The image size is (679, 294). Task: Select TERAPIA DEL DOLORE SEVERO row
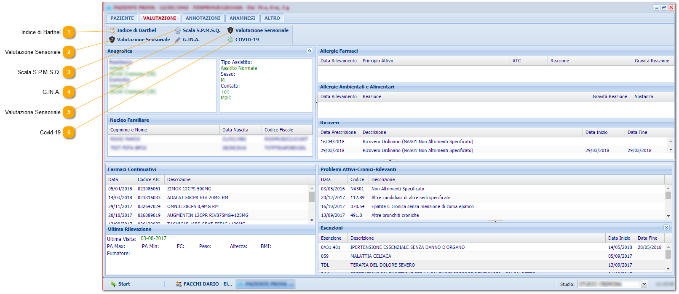pos(492,265)
